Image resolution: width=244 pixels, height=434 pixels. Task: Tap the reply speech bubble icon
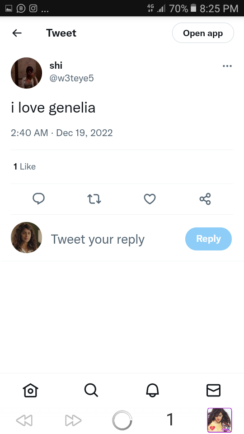pyautogui.click(x=39, y=199)
